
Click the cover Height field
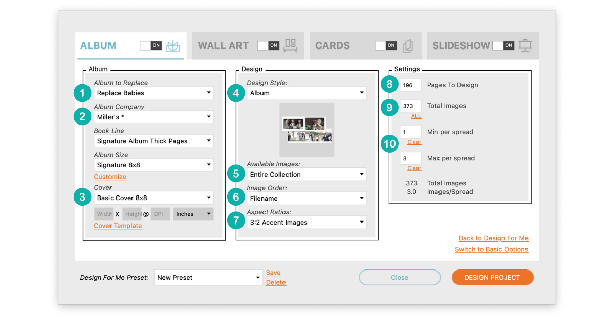click(x=132, y=214)
